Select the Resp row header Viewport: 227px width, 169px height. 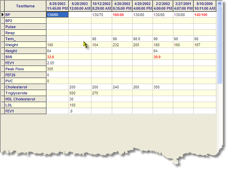[25, 33]
